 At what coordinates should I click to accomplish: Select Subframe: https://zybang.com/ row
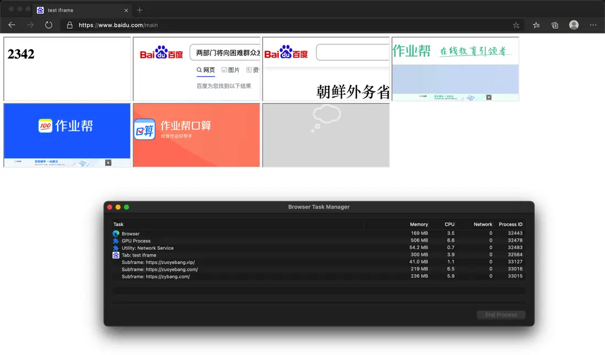318,276
